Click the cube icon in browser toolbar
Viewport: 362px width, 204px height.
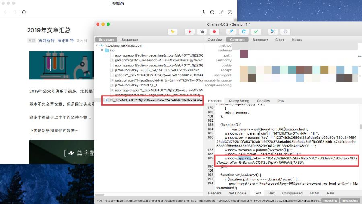tap(212, 12)
